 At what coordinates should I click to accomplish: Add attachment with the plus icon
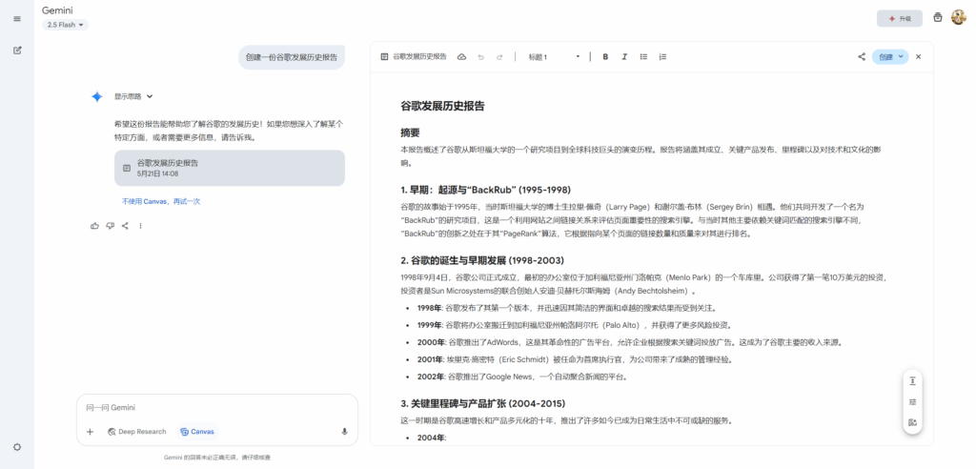90,432
